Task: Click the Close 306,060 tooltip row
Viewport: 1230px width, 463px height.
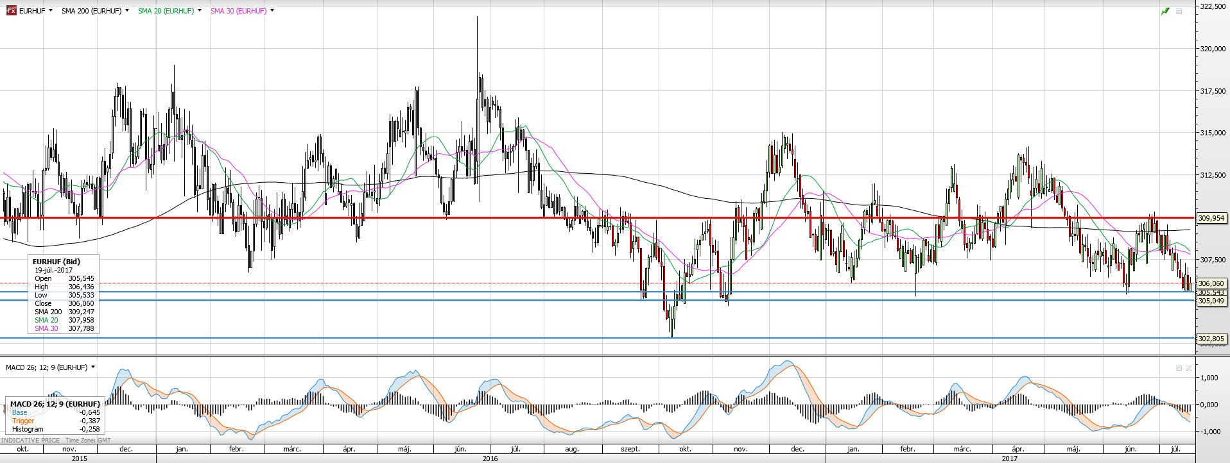Action: pos(64,303)
